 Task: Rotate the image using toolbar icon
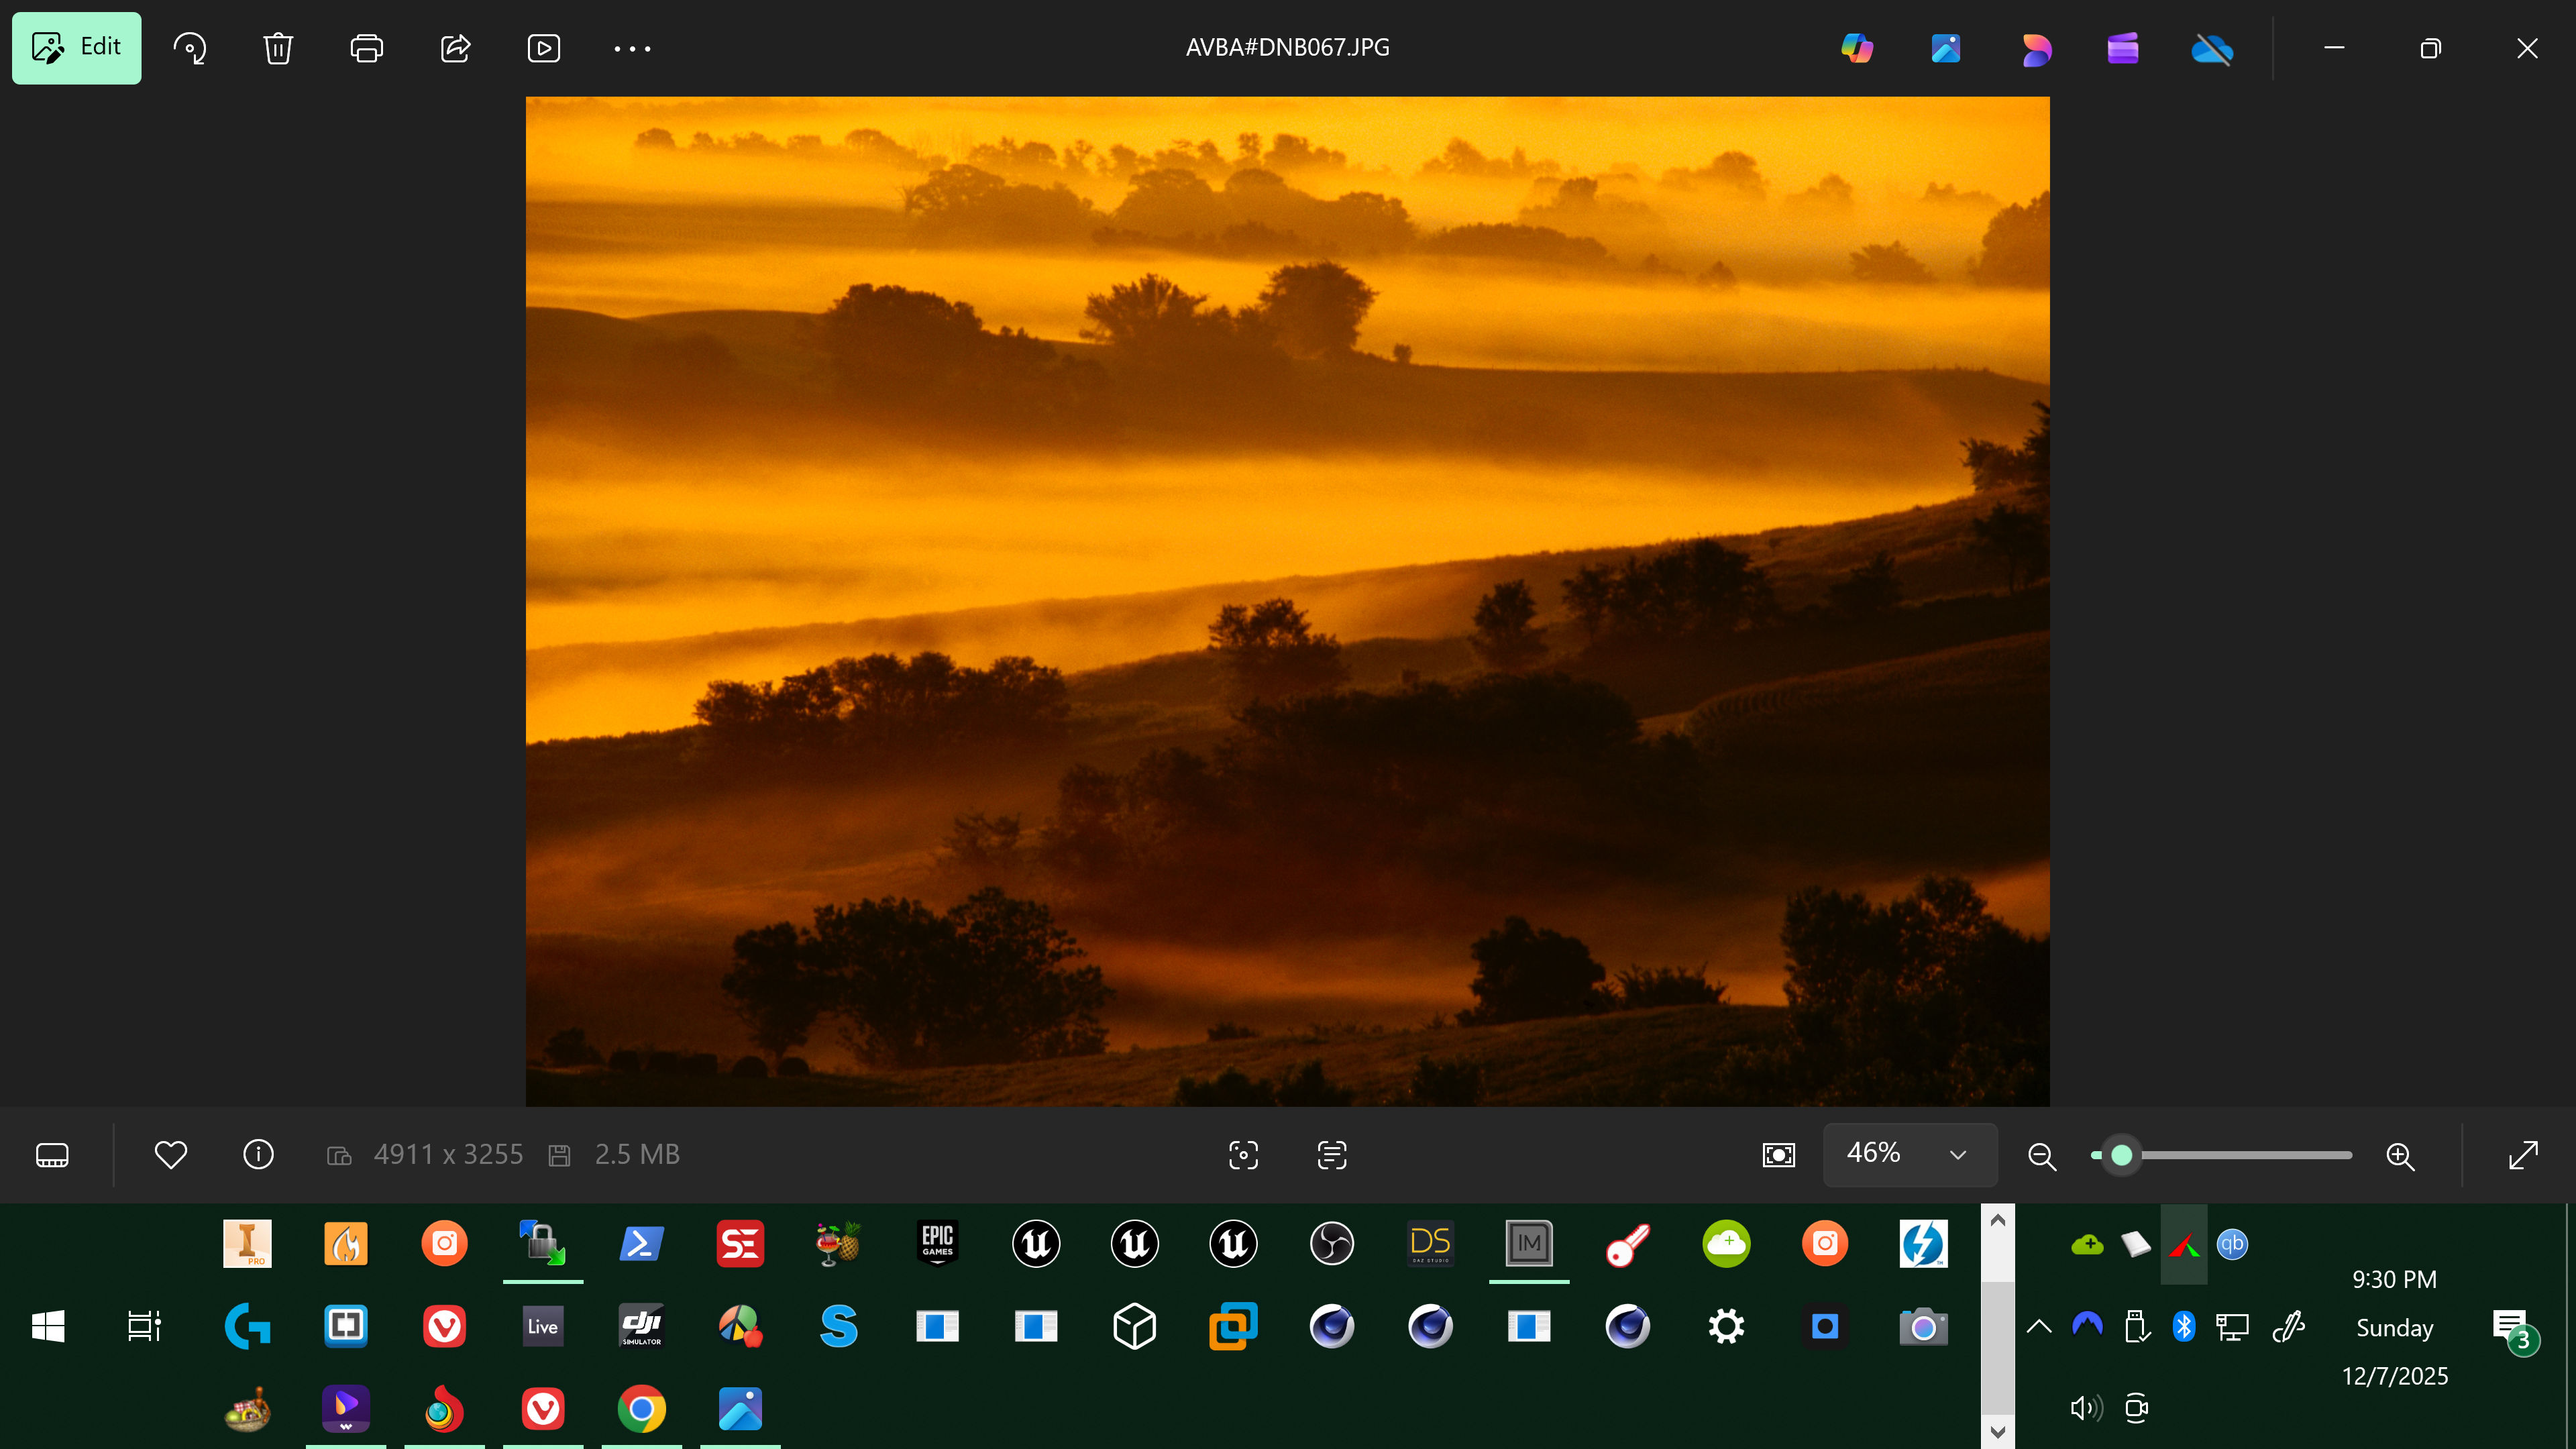(x=190, y=48)
